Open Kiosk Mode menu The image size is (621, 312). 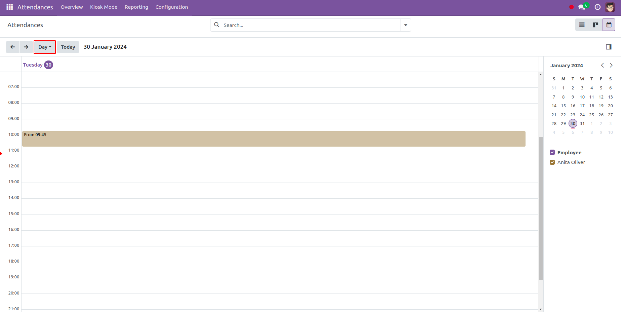coord(104,7)
